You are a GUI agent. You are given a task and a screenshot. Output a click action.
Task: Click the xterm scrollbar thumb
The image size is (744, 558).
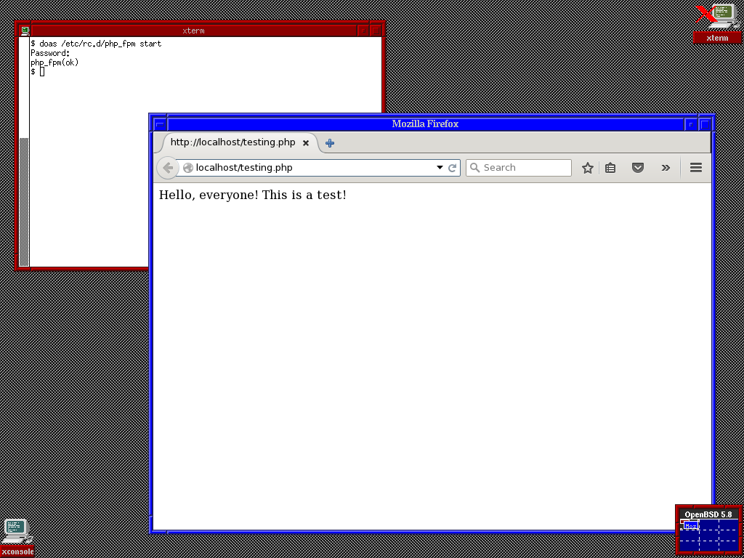pos(24,202)
